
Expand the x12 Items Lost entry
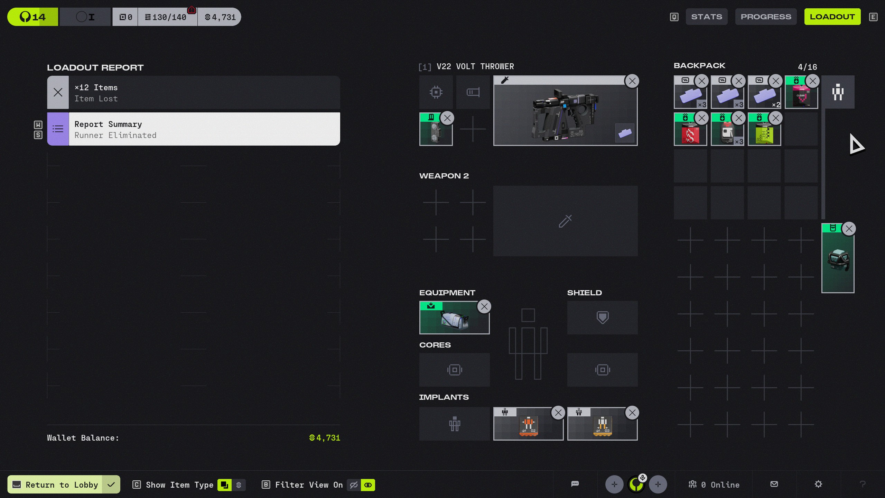coord(194,93)
